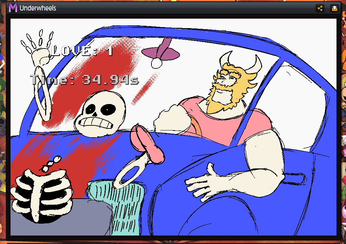Click the purple rear-view mirror ornament

pos(161,53)
